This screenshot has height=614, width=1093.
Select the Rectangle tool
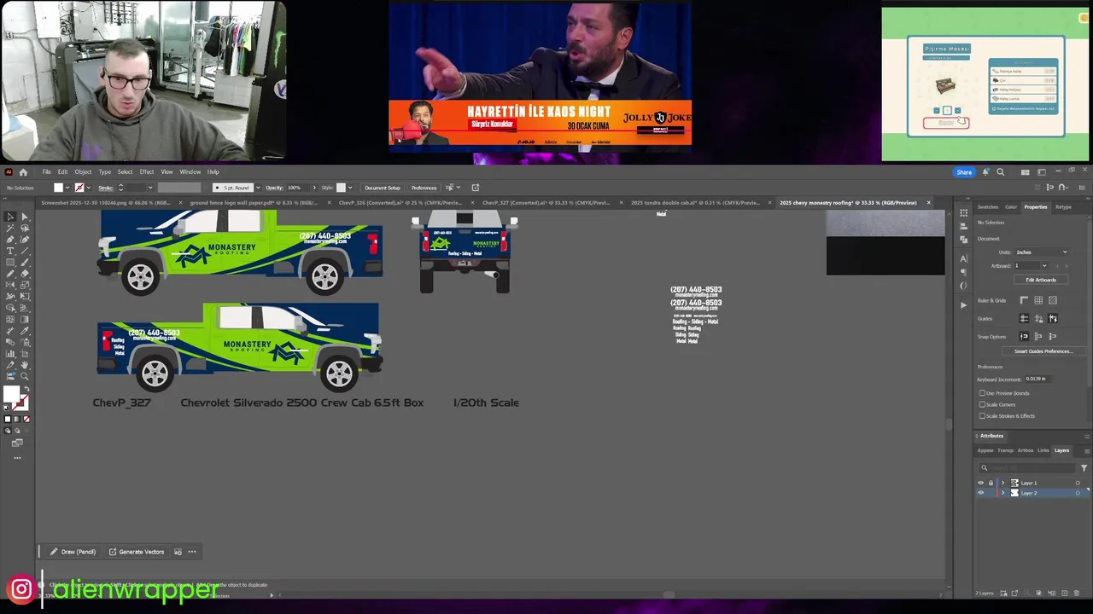[x=10, y=262]
